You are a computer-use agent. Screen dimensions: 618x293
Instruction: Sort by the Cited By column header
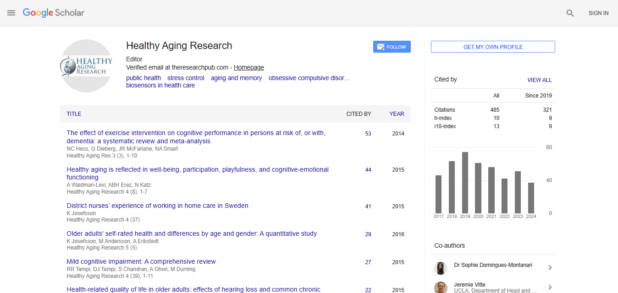tap(359, 114)
